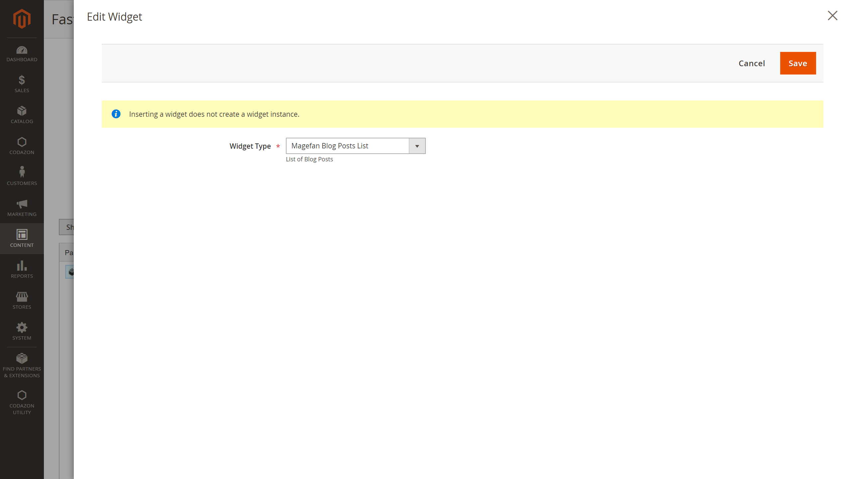Click the blue info icon in yellow banner
The width and height of the screenshot is (851, 479).
(116, 114)
